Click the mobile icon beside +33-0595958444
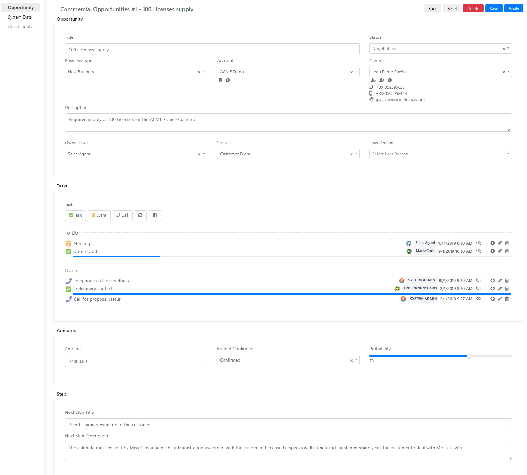Image resolution: width=527 pixels, height=475 pixels. (x=371, y=93)
